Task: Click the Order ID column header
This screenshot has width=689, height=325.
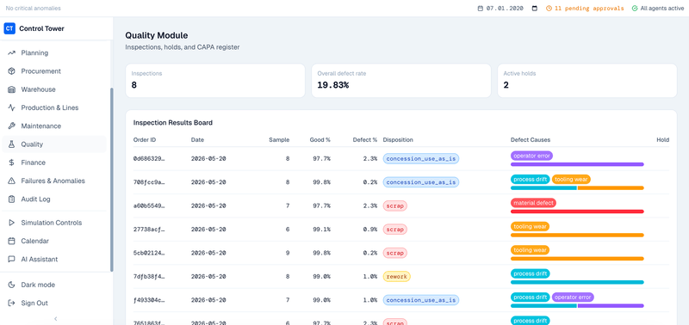Action: (x=145, y=140)
